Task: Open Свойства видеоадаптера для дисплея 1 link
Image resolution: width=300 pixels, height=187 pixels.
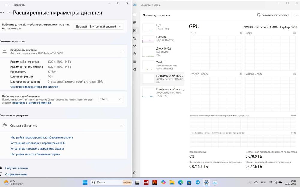Action: (x=35, y=87)
